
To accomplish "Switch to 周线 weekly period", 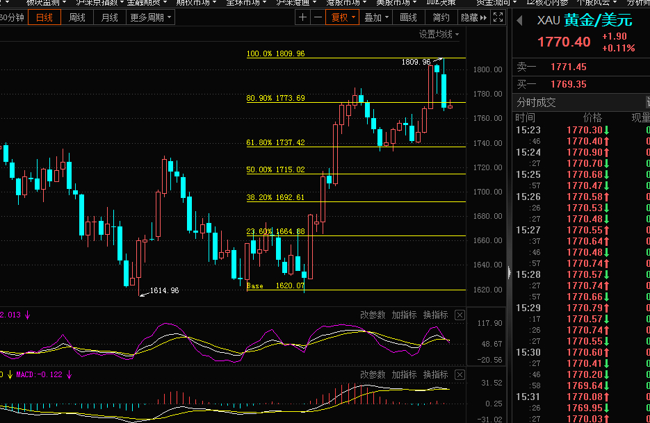I will tap(77, 17).
